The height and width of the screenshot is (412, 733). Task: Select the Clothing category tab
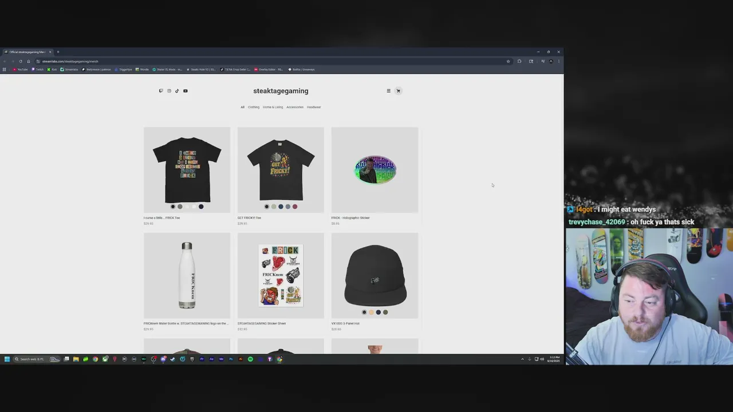click(x=254, y=107)
